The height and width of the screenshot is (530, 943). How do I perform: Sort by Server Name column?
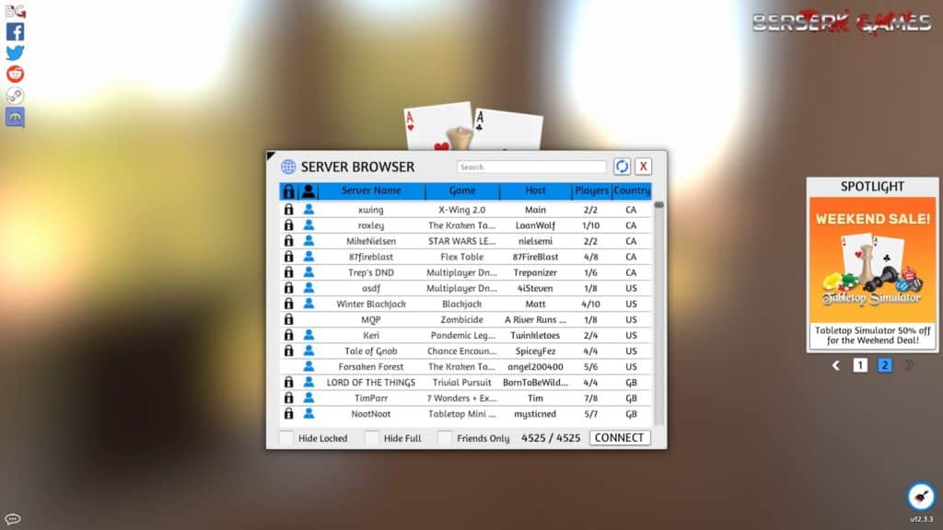(x=371, y=191)
